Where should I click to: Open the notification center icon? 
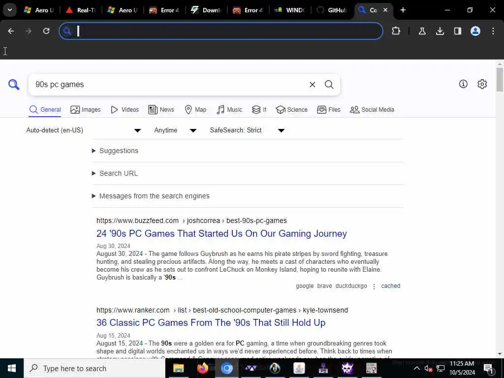pyautogui.click(x=488, y=369)
